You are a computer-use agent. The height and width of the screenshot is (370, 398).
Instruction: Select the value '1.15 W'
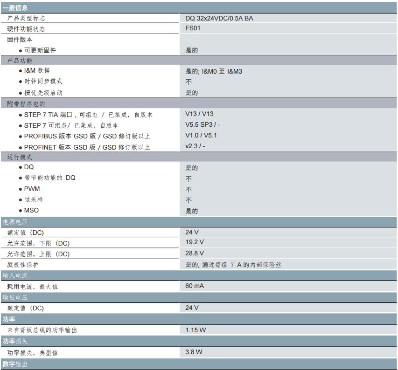pyautogui.click(x=196, y=330)
